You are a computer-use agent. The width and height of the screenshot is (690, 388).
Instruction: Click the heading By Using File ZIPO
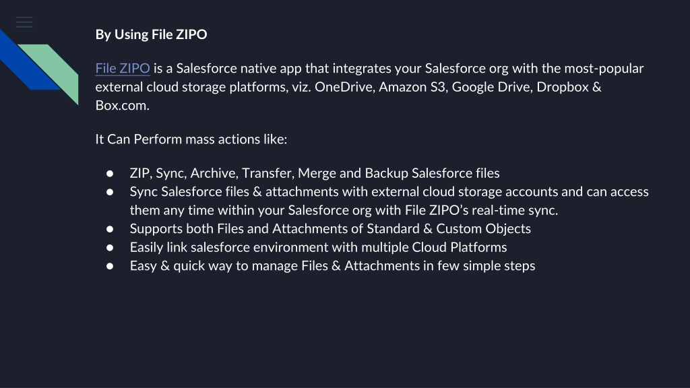152,34
